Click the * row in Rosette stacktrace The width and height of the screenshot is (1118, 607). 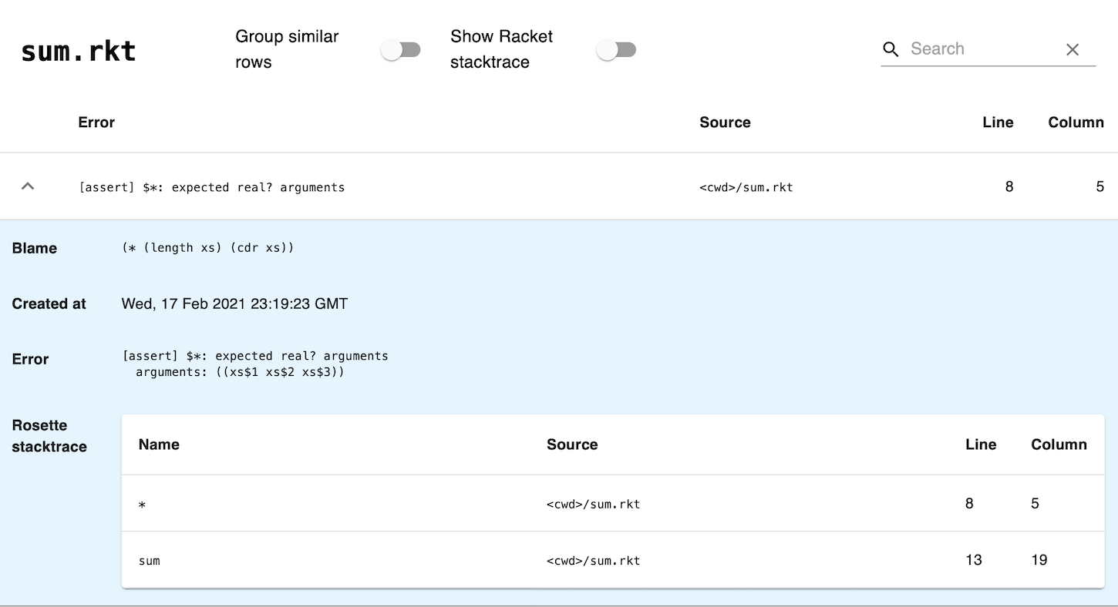(x=613, y=503)
